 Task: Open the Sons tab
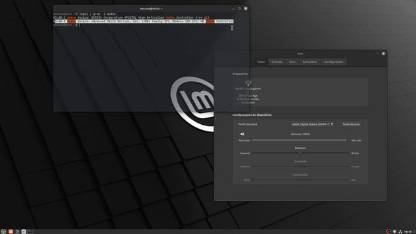click(292, 62)
